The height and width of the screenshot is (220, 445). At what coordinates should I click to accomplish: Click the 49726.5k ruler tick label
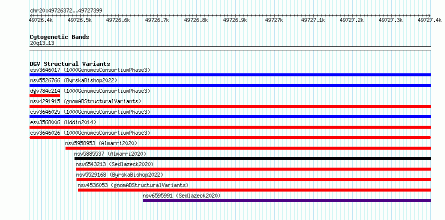click(x=79, y=20)
